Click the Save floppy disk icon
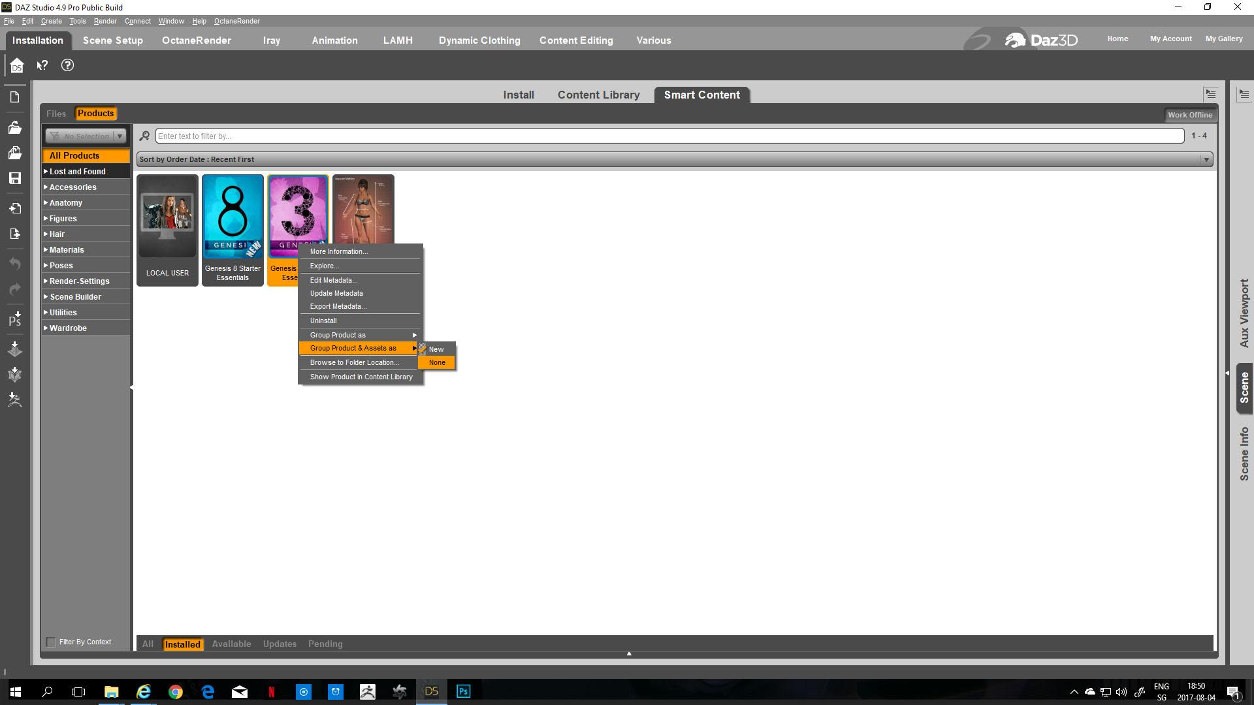 (14, 178)
